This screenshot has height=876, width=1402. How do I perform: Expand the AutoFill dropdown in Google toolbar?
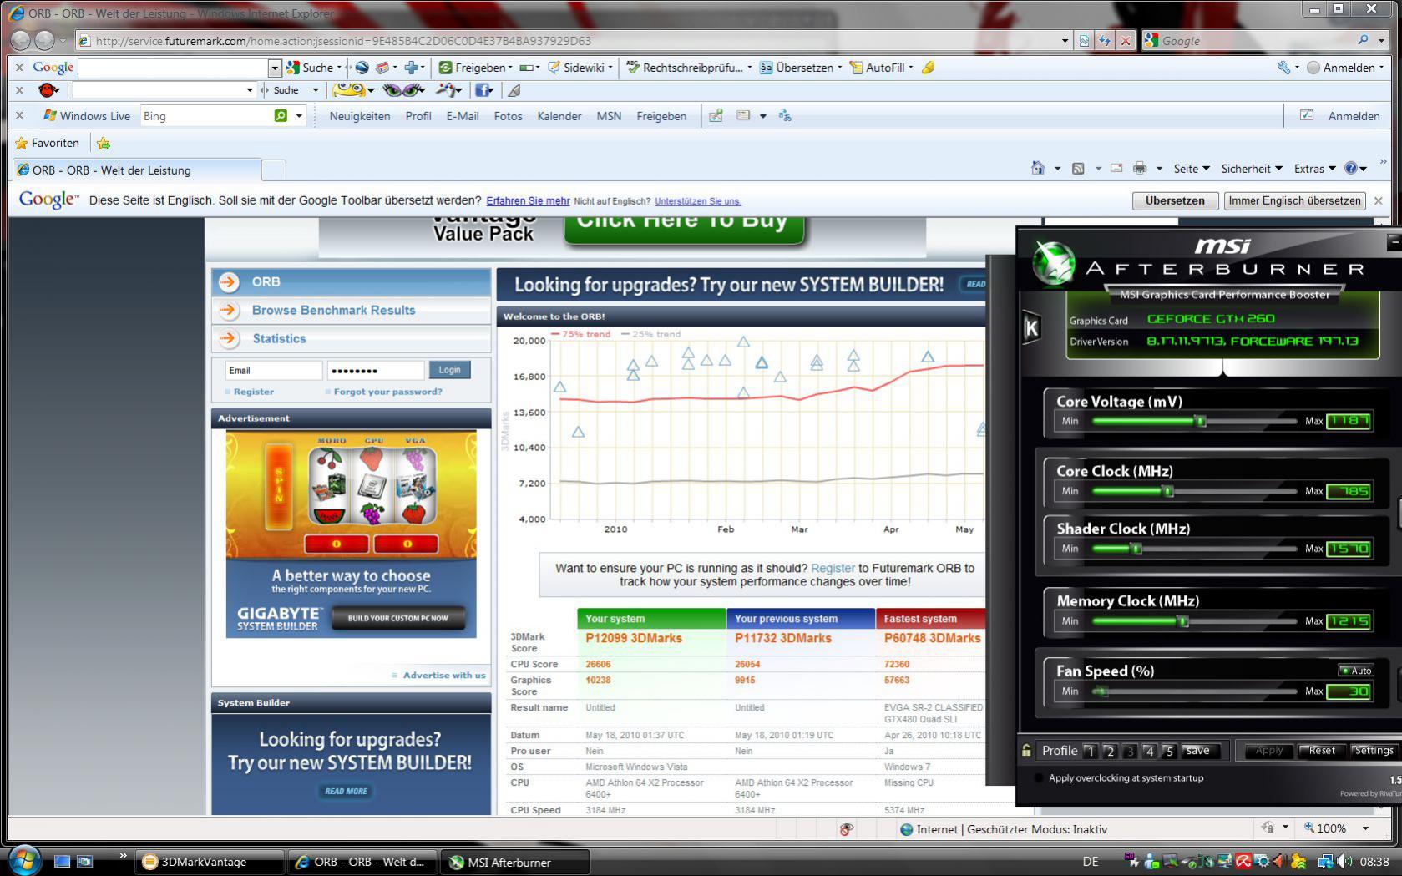[910, 68]
